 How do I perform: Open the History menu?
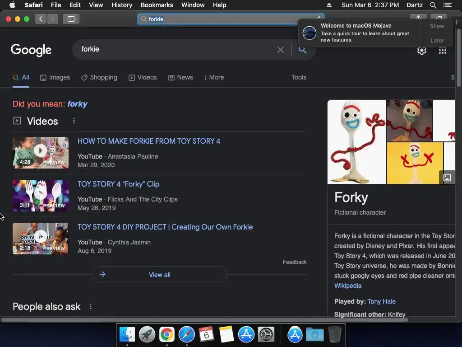(x=122, y=5)
